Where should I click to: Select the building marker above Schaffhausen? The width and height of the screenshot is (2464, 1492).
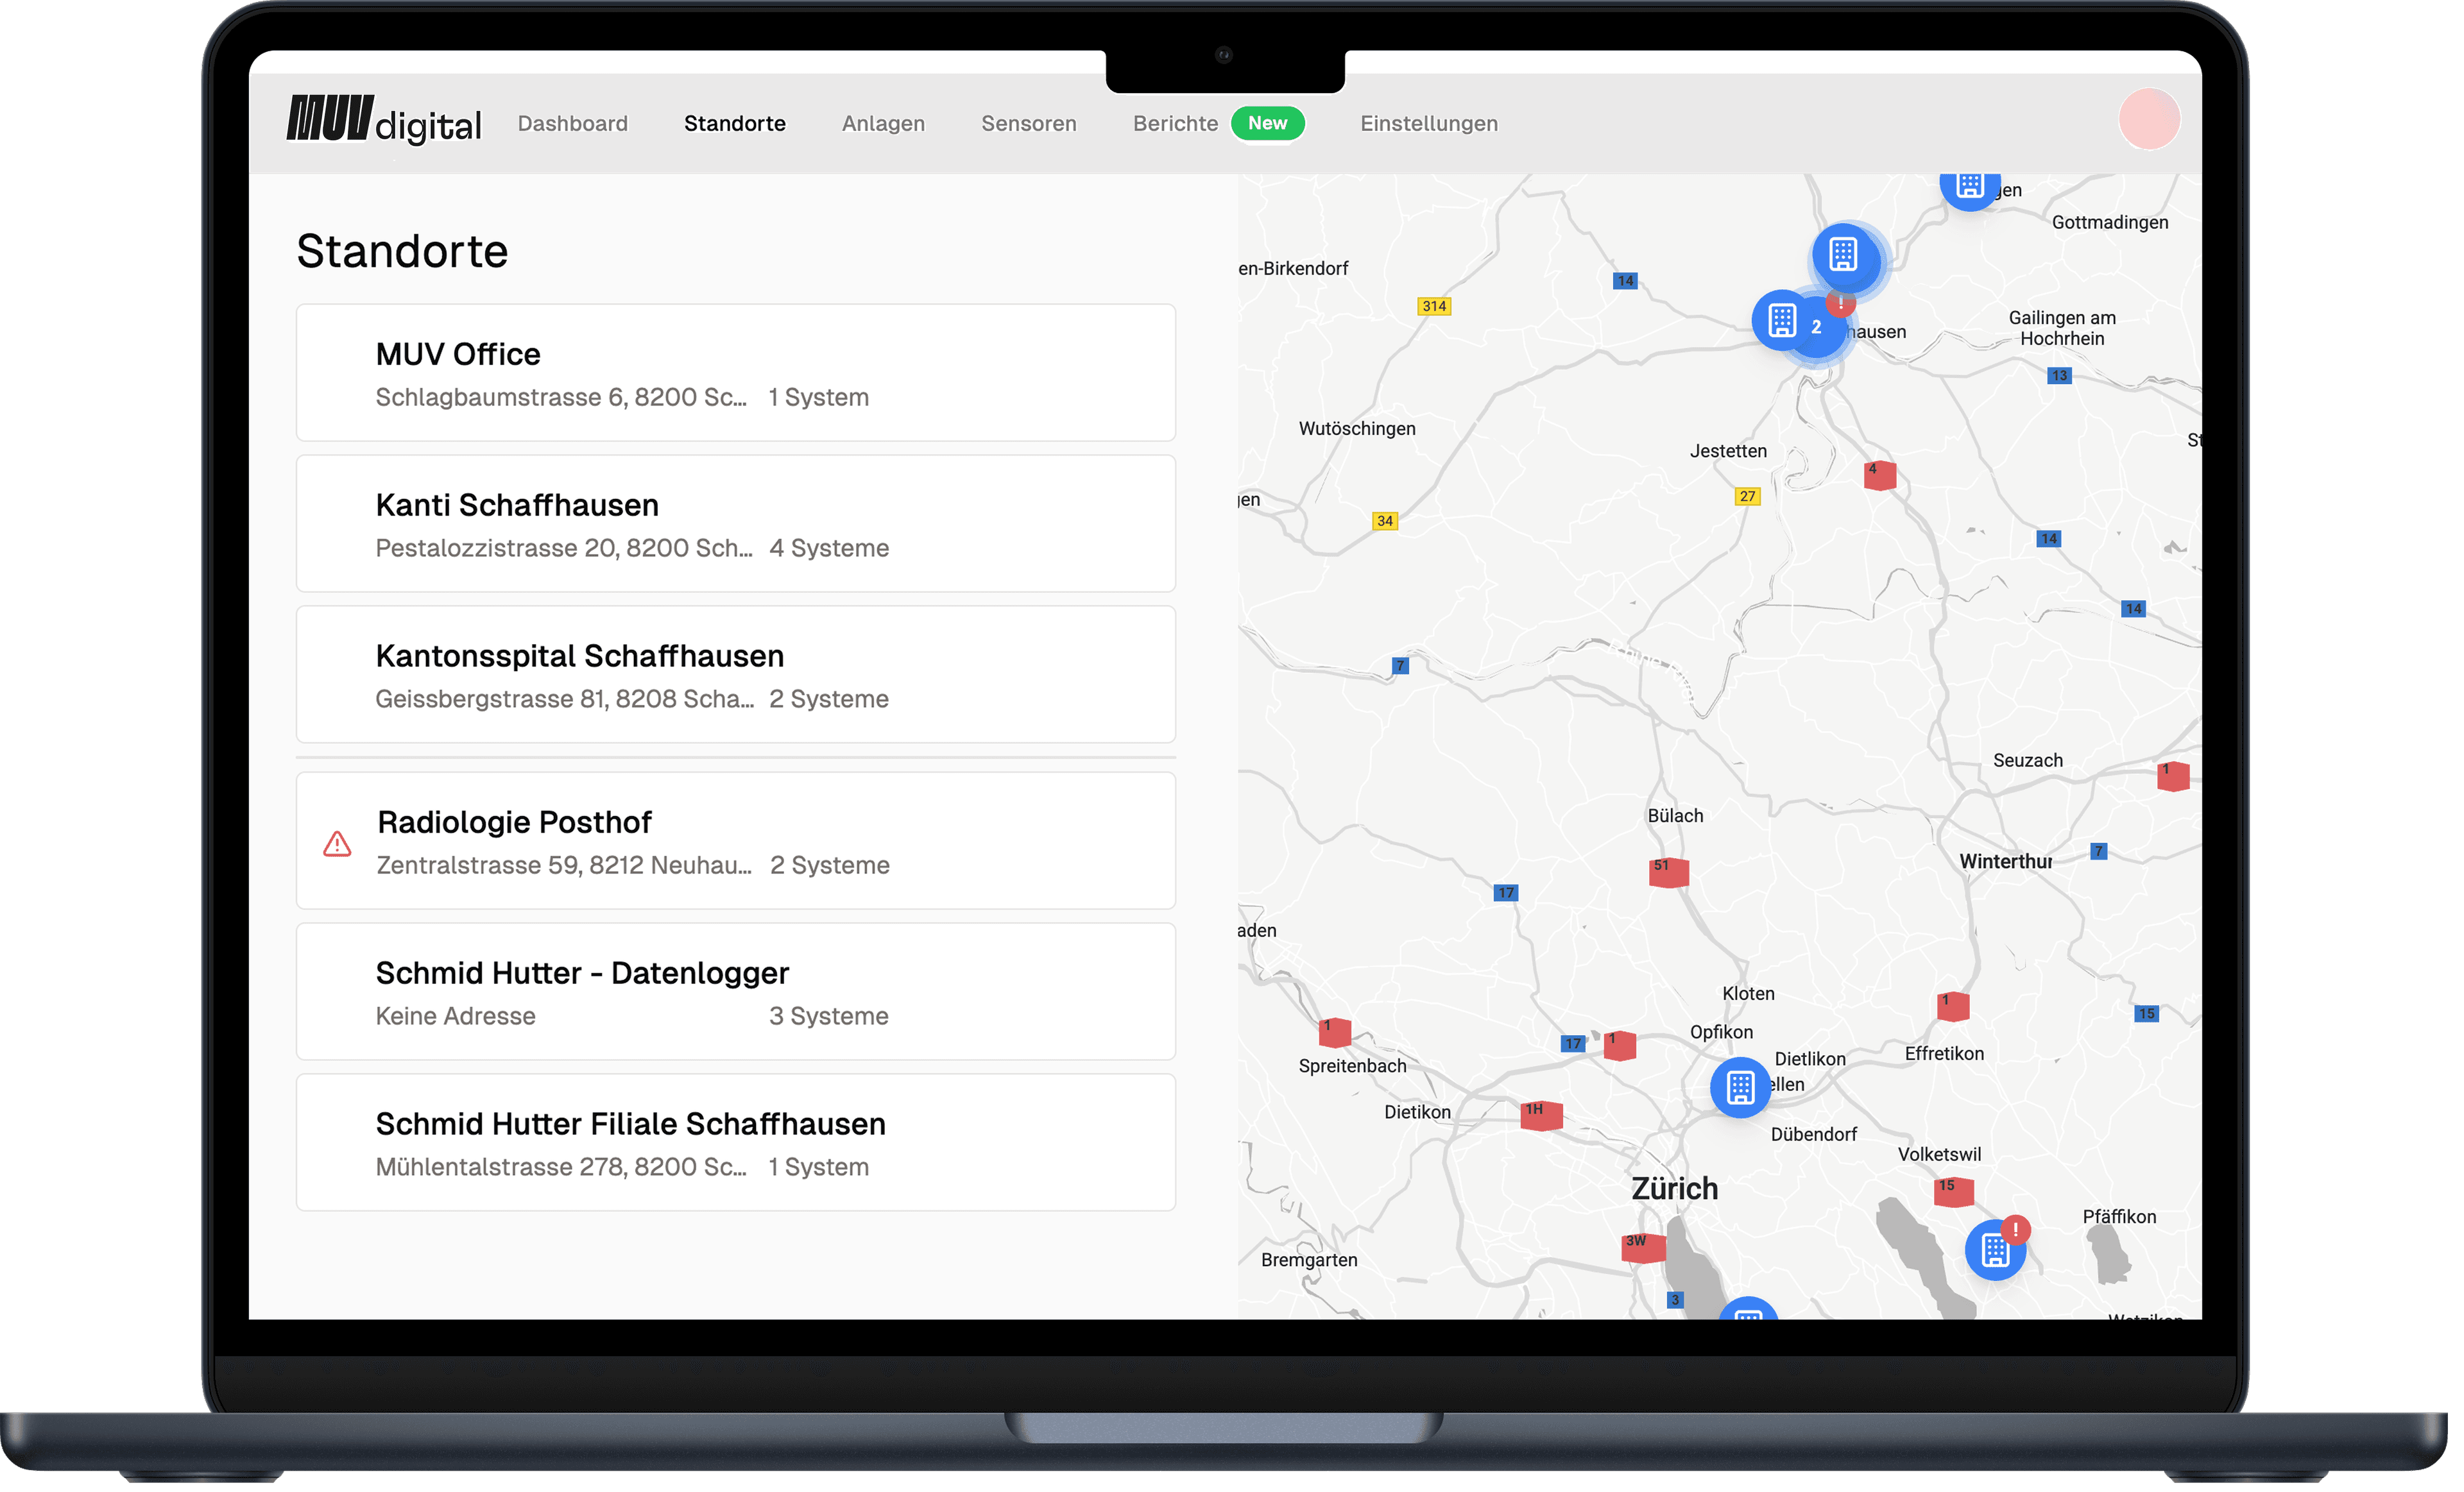[1843, 258]
